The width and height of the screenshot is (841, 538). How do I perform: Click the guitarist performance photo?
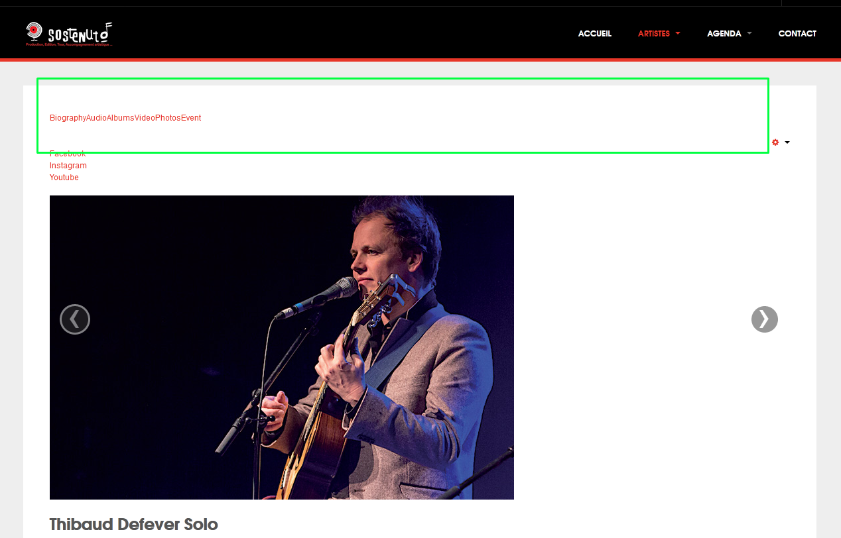click(x=282, y=347)
